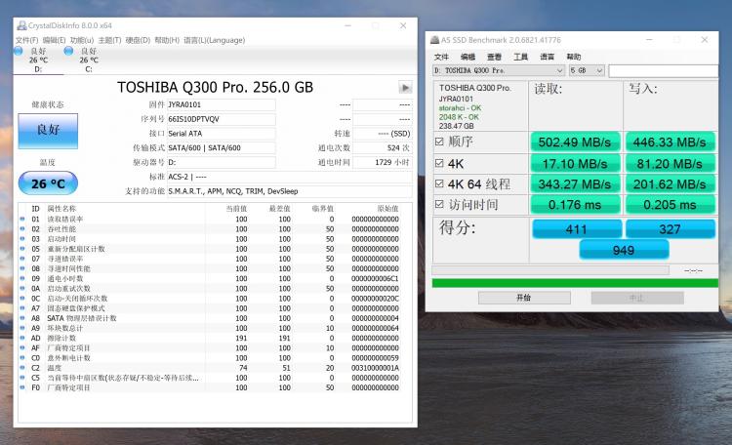Viewport: 732px width, 445px height.
Task: Click AS SSD Benchmark title bar icon
Action: coord(434,40)
